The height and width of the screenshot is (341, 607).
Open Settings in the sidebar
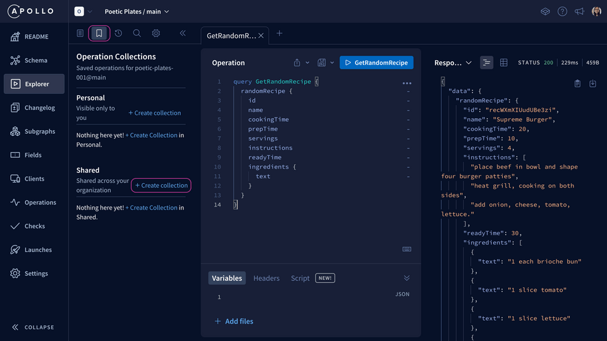(x=34, y=273)
